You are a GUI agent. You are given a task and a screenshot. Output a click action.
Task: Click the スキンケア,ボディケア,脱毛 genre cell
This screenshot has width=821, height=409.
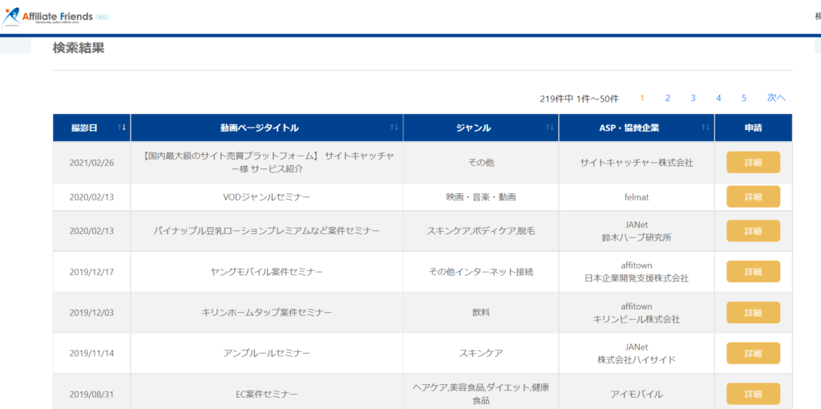click(x=481, y=231)
